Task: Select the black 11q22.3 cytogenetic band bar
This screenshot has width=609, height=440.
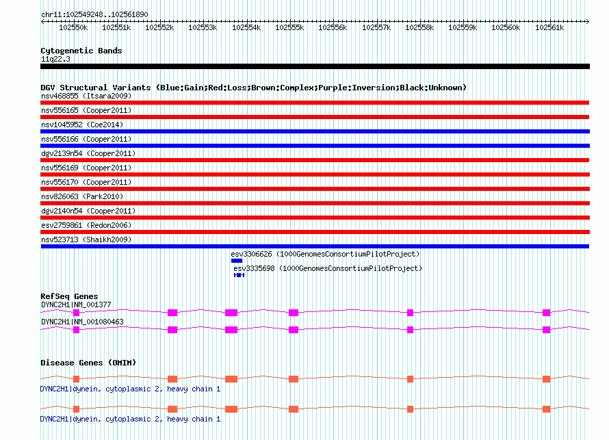Action: coord(315,66)
